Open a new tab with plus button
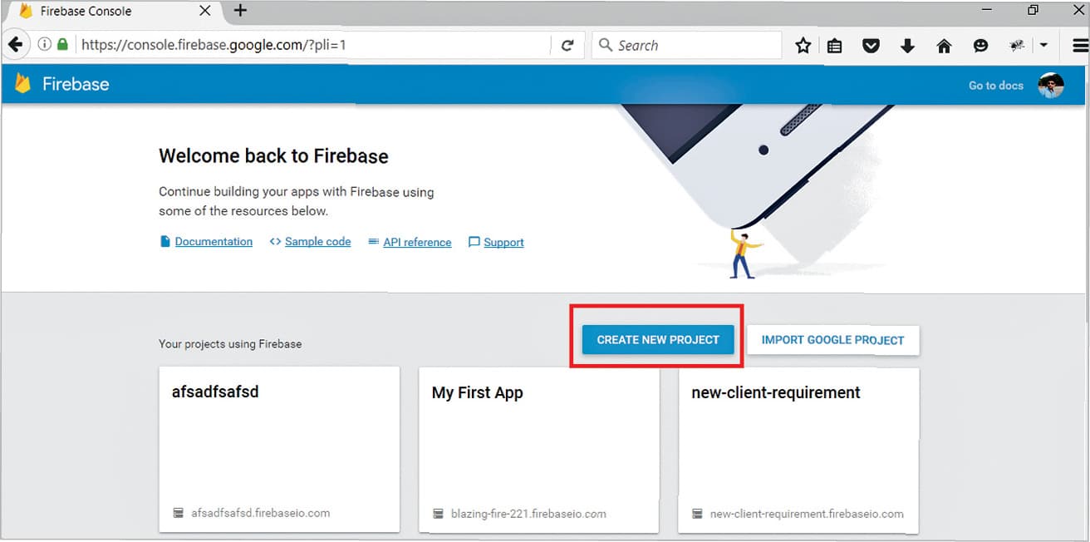The width and height of the screenshot is (1090, 542). click(x=240, y=11)
